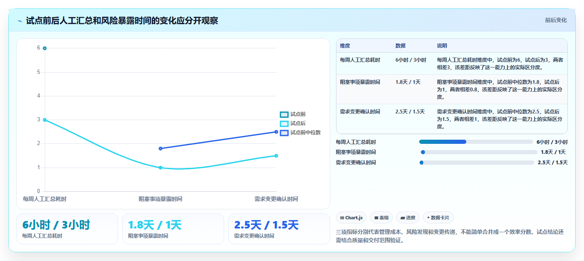This screenshot has height=261, width=584.
Task: Click the 进度 chip
Action: point(408,218)
